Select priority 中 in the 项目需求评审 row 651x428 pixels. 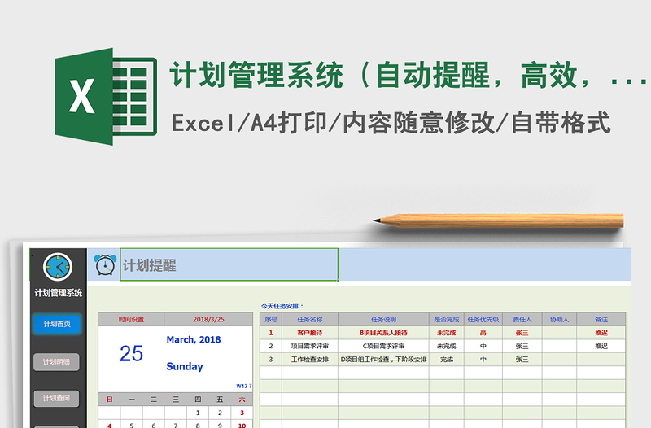click(483, 346)
